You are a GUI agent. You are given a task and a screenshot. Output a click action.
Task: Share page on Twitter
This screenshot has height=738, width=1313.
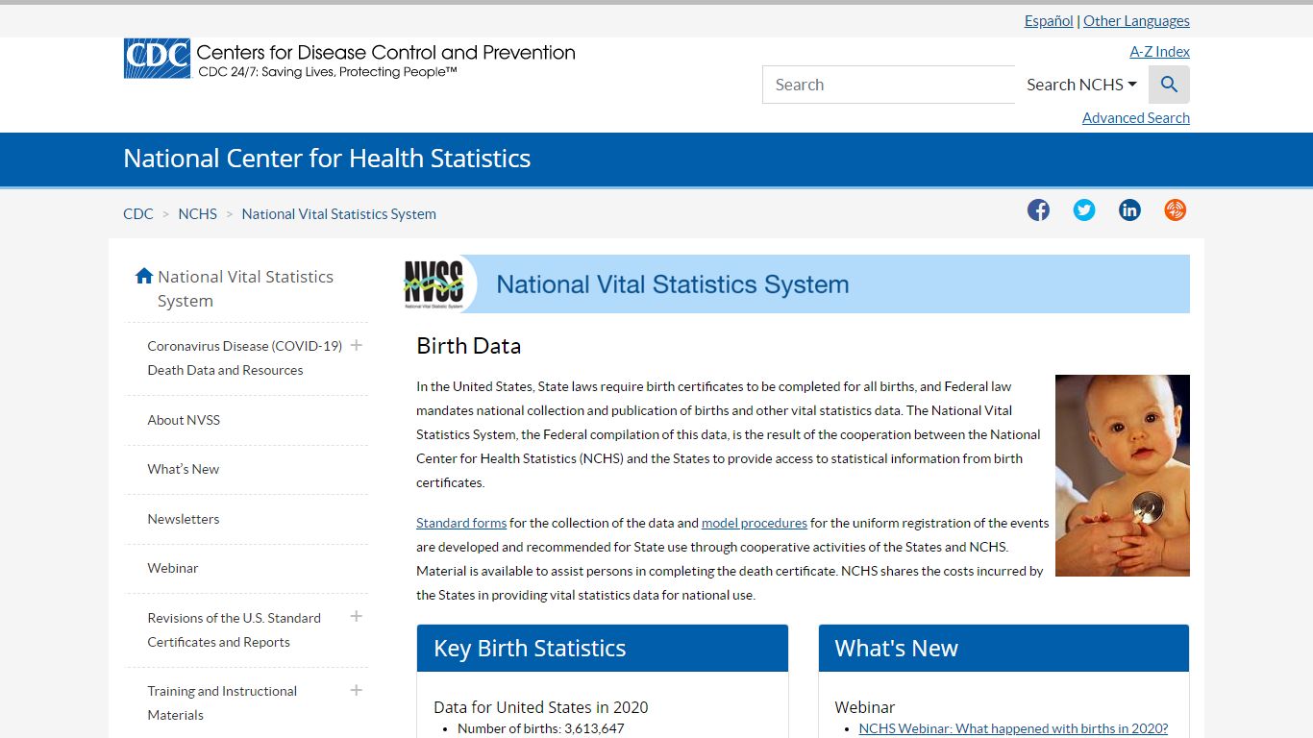[1084, 210]
